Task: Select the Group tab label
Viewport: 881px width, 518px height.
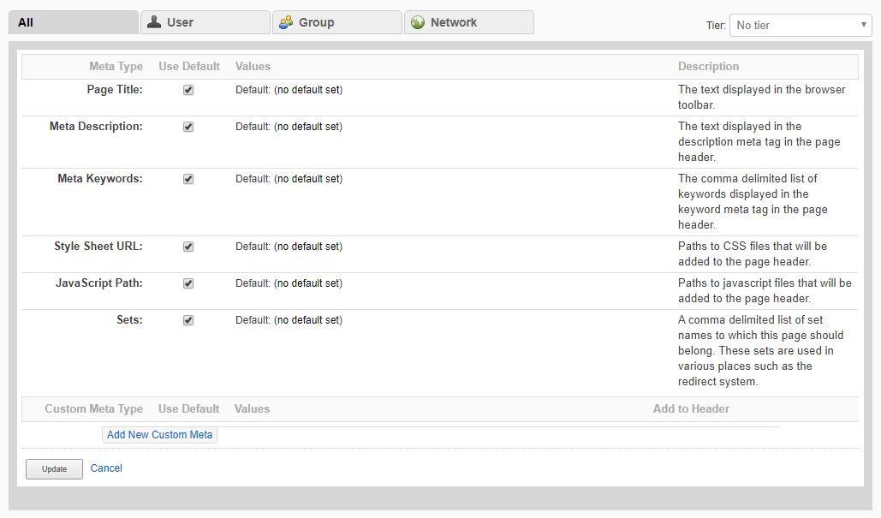Action: click(316, 22)
